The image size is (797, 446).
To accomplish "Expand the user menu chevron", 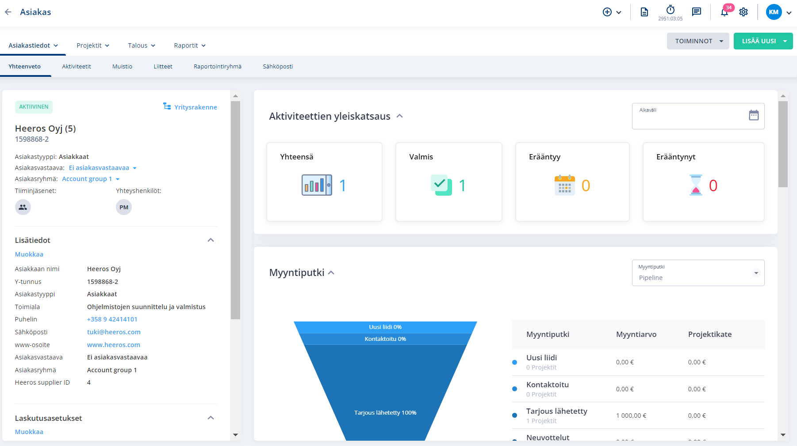I will click(x=789, y=12).
